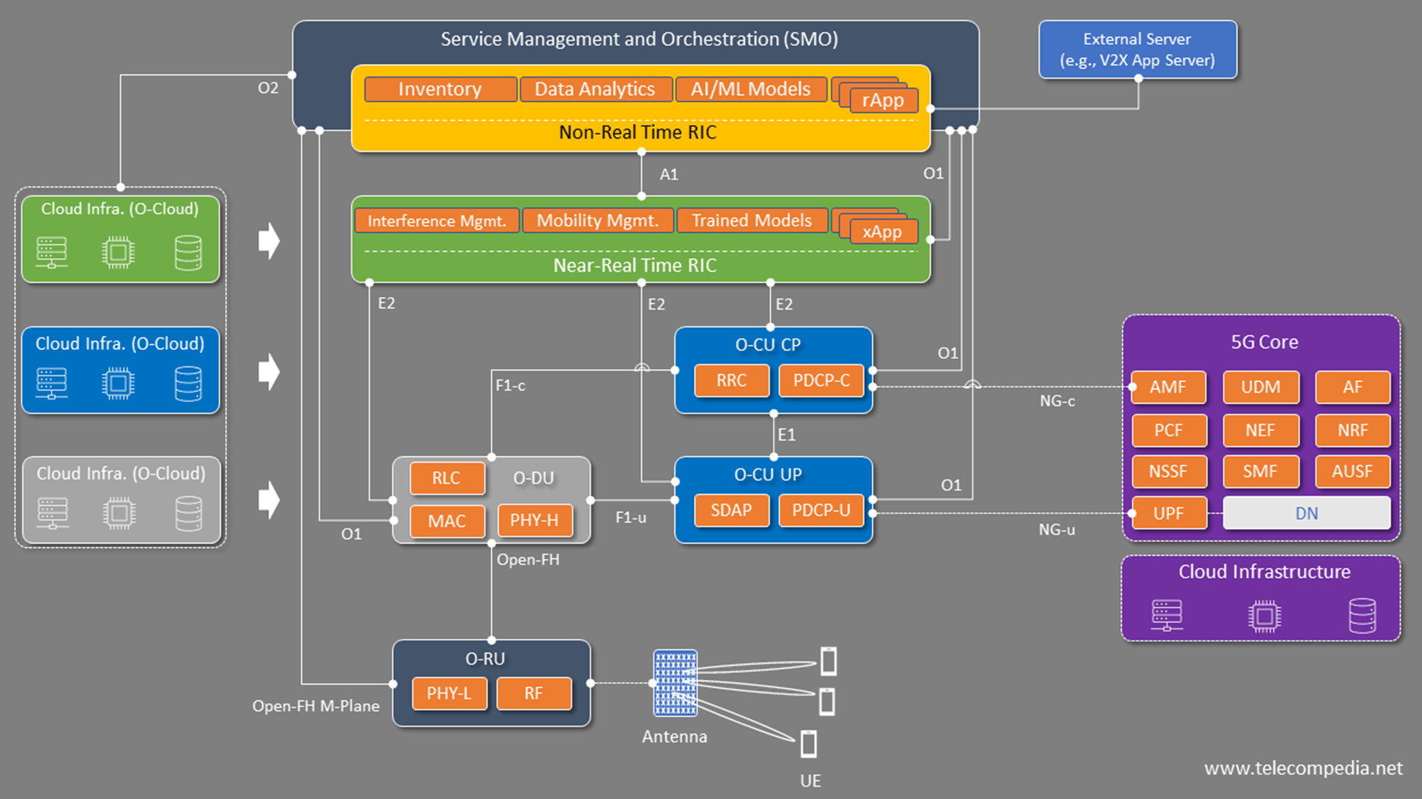Click the External Server box

[x=1137, y=50]
